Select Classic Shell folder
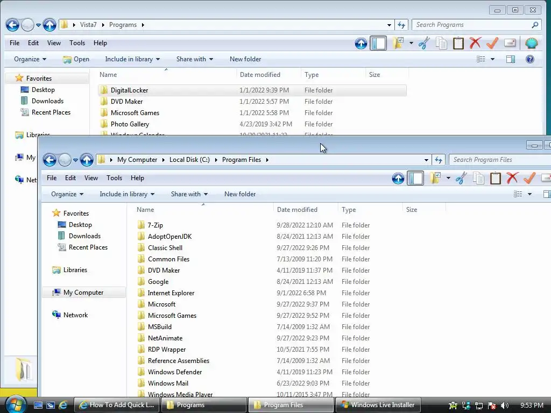This screenshot has width=551, height=413. tap(165, 248)
